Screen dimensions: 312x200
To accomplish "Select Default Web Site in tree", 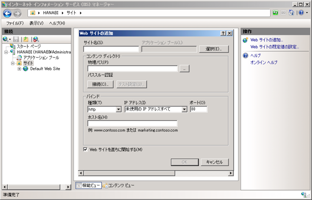I will point(45,69).
